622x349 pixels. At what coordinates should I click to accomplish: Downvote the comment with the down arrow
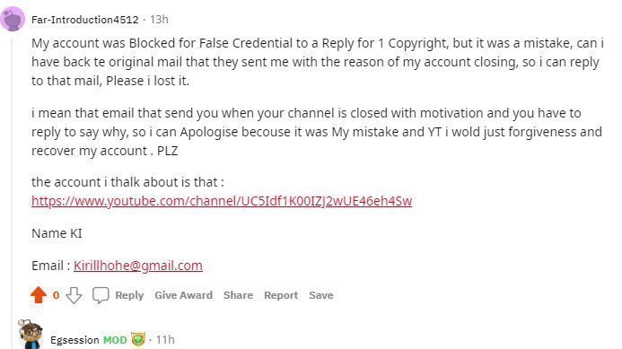(74, 295)
